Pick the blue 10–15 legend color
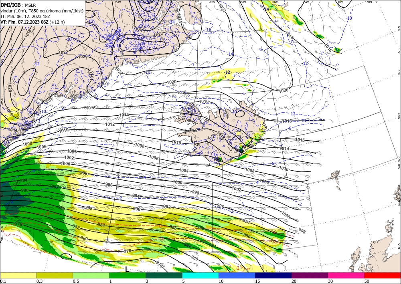Screen dimensions: 401x284 click(237, 275)
